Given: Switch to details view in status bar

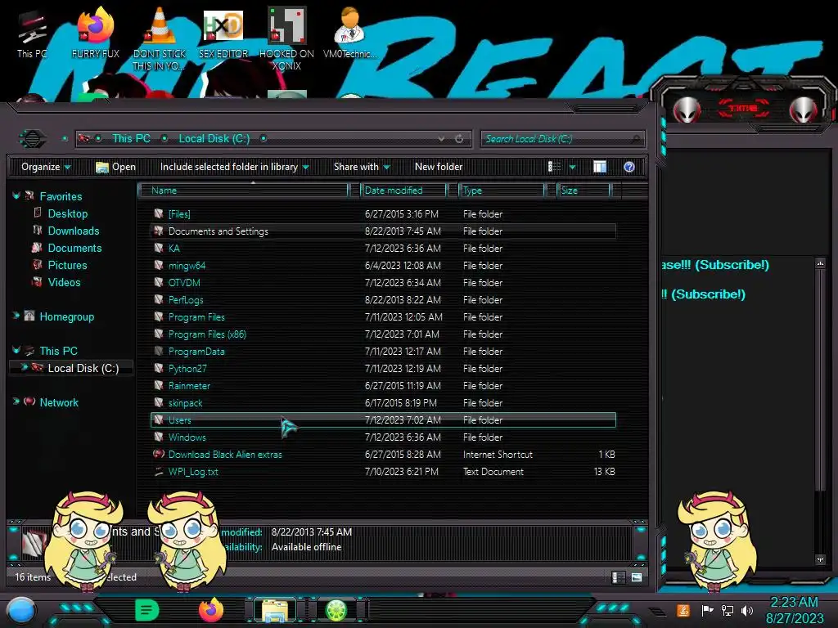Looking at the screenshot, I should (617, 577).
